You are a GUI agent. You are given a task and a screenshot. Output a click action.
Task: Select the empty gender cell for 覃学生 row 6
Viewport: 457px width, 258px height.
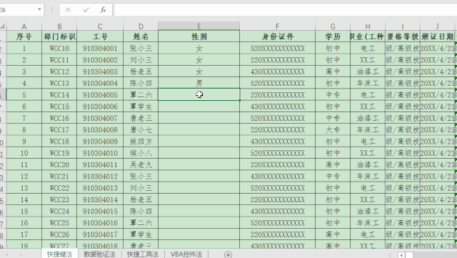[x=199, y=106]
